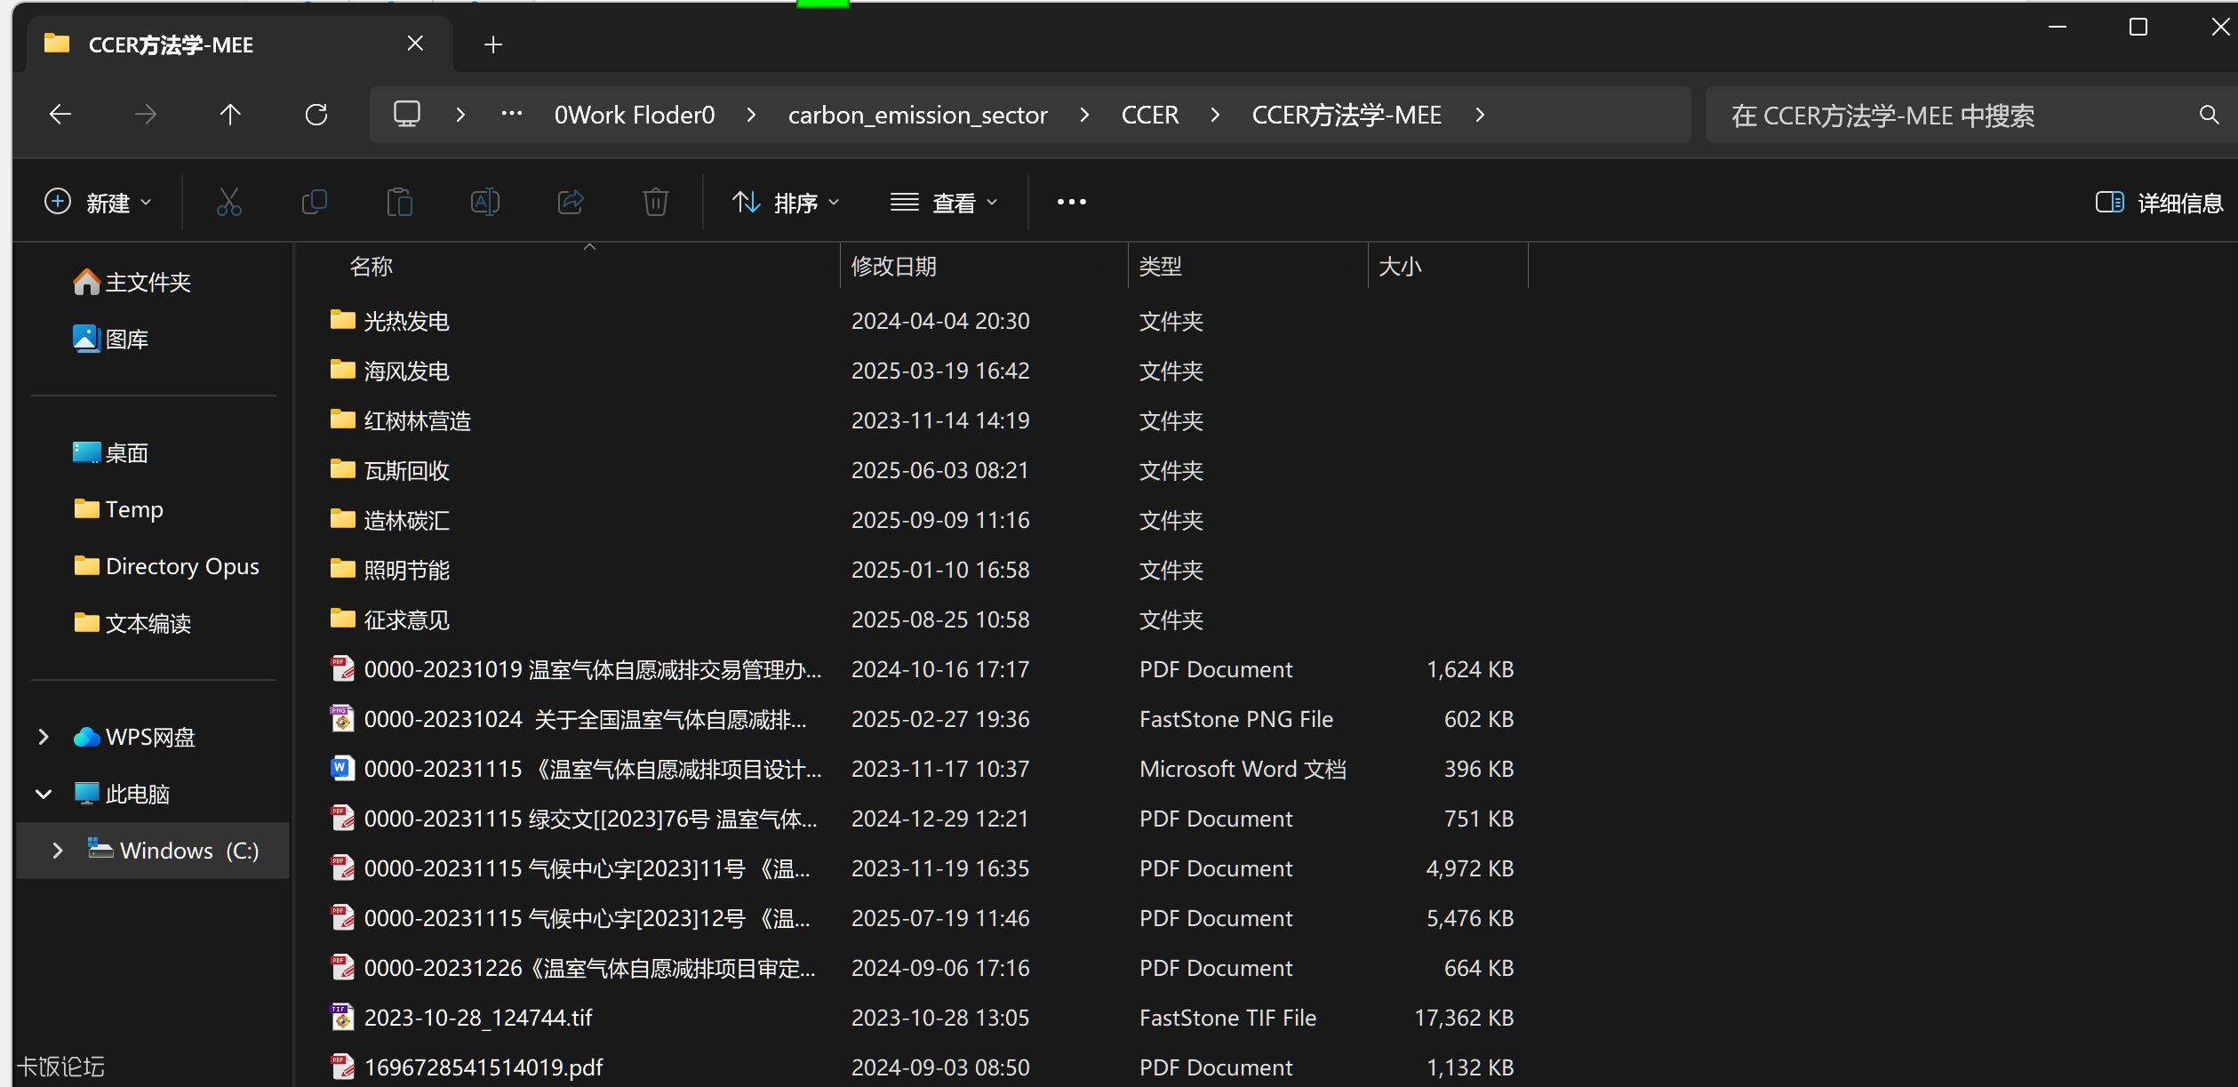The image size is (2238, 1087).
Task: Sort files by 修改日期 column header
Action: click(893, 266)
